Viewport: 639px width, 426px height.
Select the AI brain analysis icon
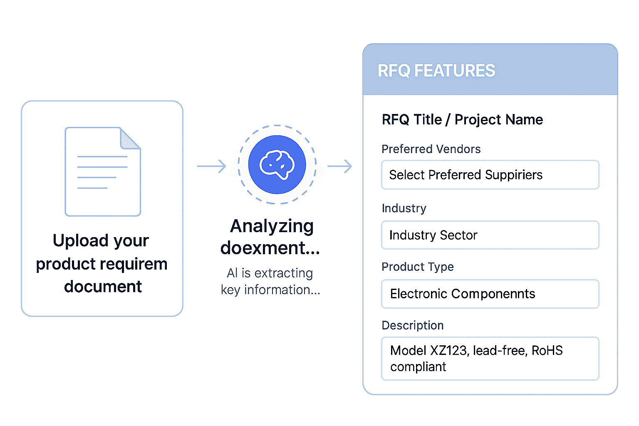click(277, 164)
